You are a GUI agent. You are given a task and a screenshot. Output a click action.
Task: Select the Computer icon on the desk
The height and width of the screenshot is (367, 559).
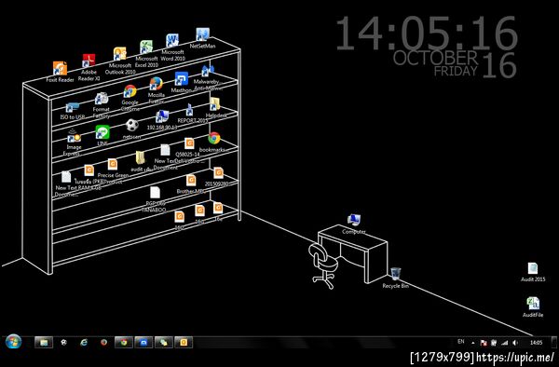354,220
